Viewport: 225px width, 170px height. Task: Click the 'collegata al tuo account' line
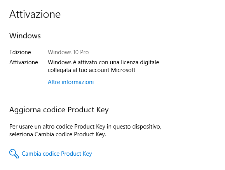(92, 70)
